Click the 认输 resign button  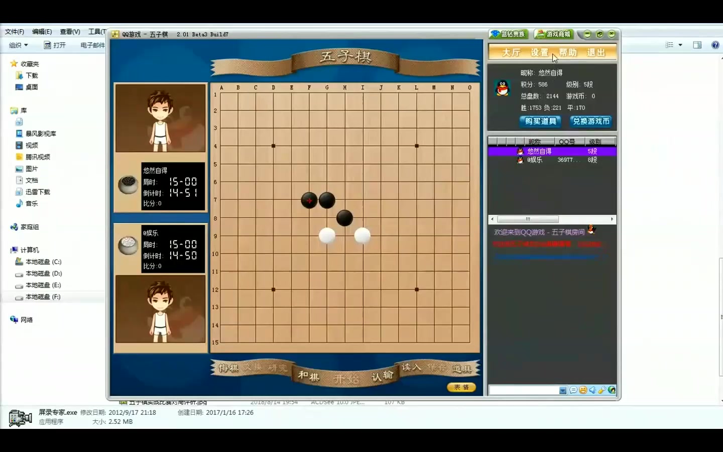[383, 376]
